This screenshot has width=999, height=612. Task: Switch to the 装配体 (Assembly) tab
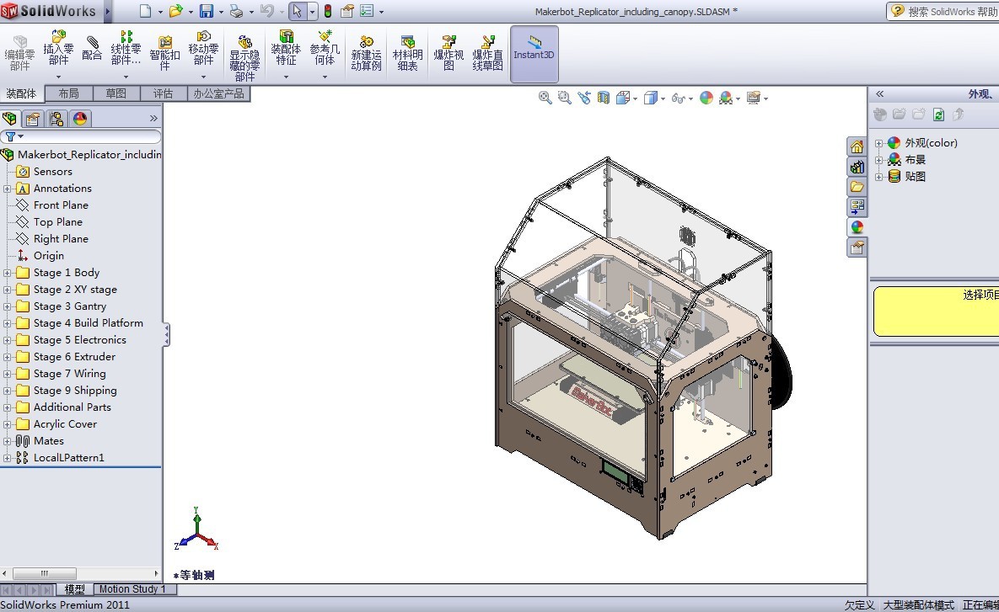22,93
